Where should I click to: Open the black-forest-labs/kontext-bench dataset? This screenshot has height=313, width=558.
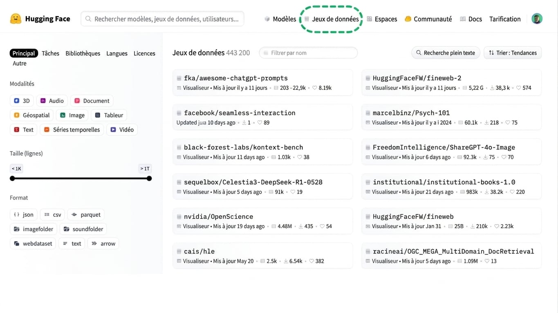click(x=262, y=152)
